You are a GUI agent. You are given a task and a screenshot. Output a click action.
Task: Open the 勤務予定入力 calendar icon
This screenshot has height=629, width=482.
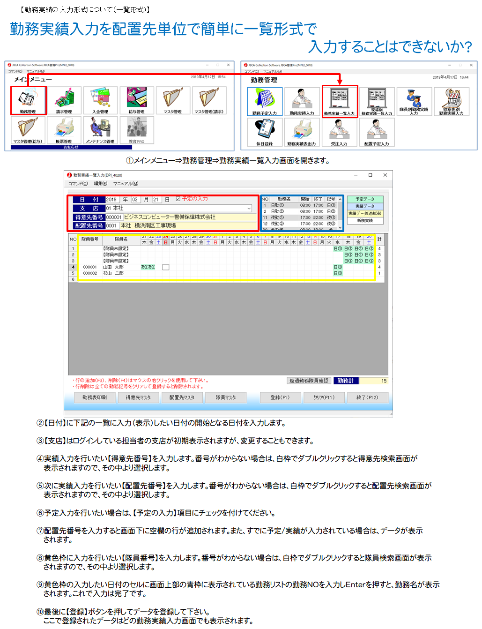pos(265,101)
